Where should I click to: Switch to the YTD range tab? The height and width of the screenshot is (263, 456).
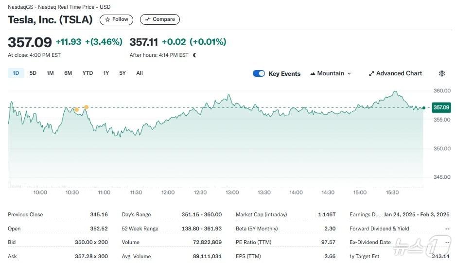pos(88,73)
